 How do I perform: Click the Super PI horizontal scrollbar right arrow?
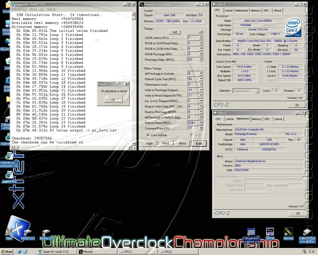[x=130, y=148]
